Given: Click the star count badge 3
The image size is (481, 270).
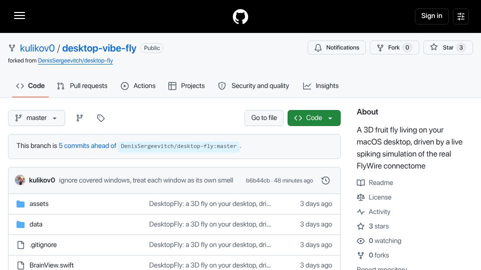Looking at the screenshot, I should (461, 47).
